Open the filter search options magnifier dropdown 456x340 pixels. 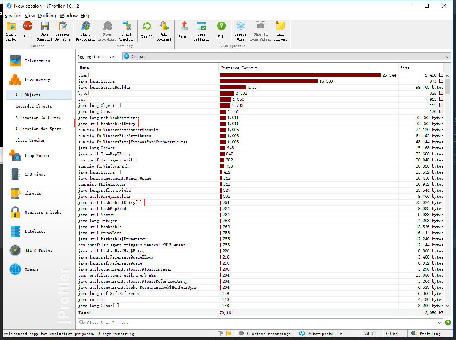[82, 323]
